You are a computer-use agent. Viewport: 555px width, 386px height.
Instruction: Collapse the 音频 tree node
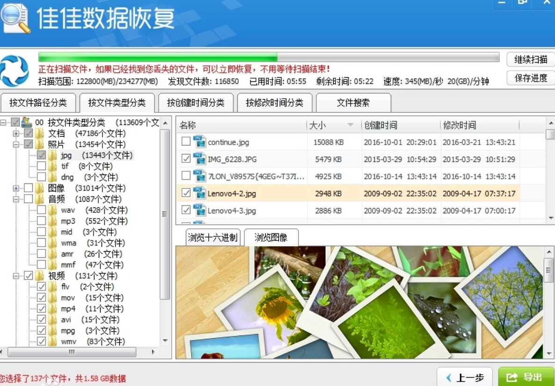click(x=16, y=199)
